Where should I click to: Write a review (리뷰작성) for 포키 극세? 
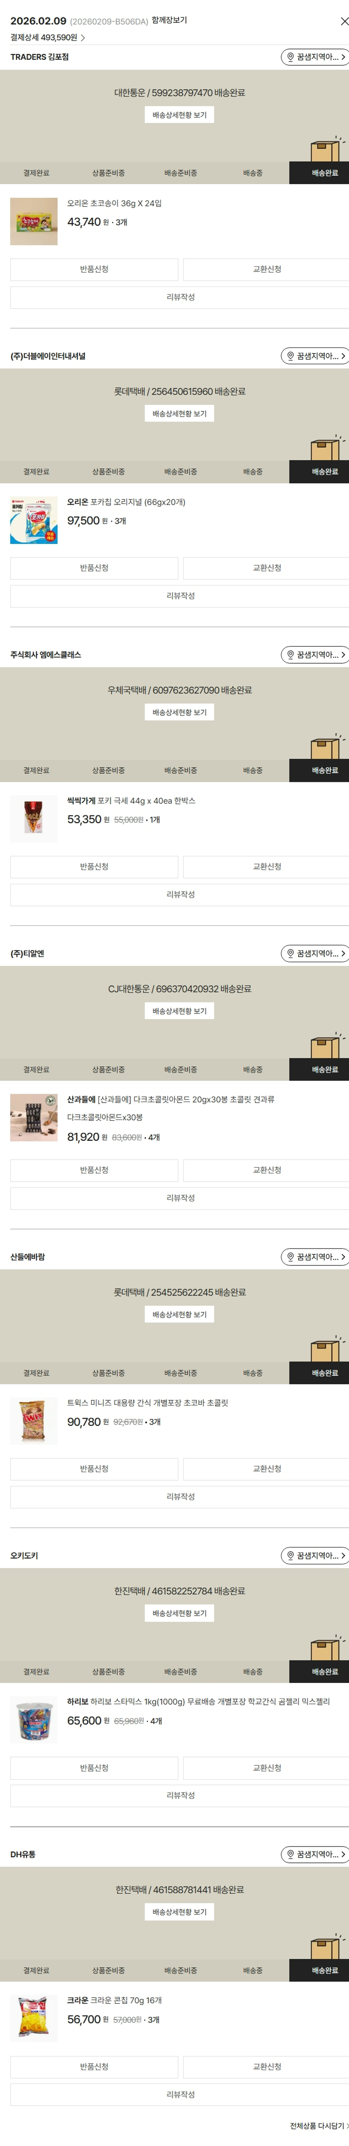point(180,895)
